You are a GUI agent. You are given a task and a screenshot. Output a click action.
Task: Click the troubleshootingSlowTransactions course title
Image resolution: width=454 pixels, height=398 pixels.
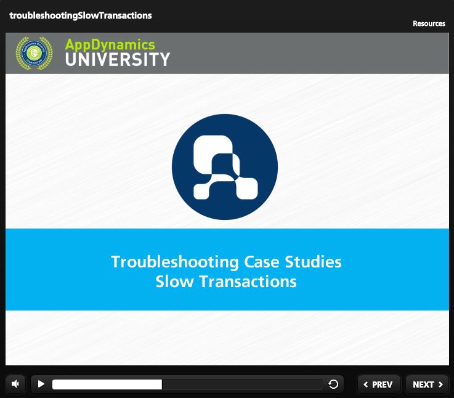click(81, 15)
